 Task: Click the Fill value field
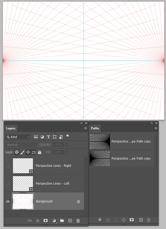click(x=58, y=152)
